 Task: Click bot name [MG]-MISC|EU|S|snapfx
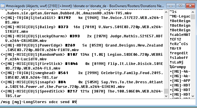29,82
